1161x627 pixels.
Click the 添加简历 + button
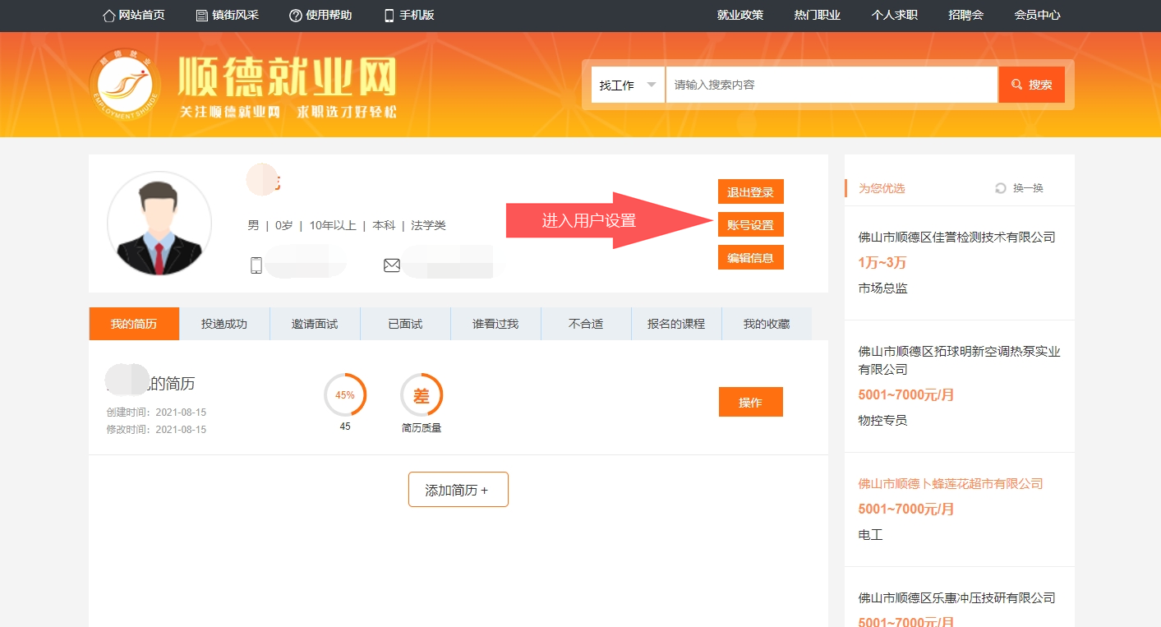458,490
